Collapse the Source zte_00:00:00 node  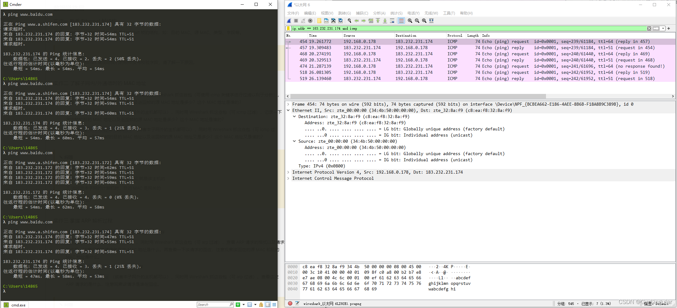(x=294, y=141)
